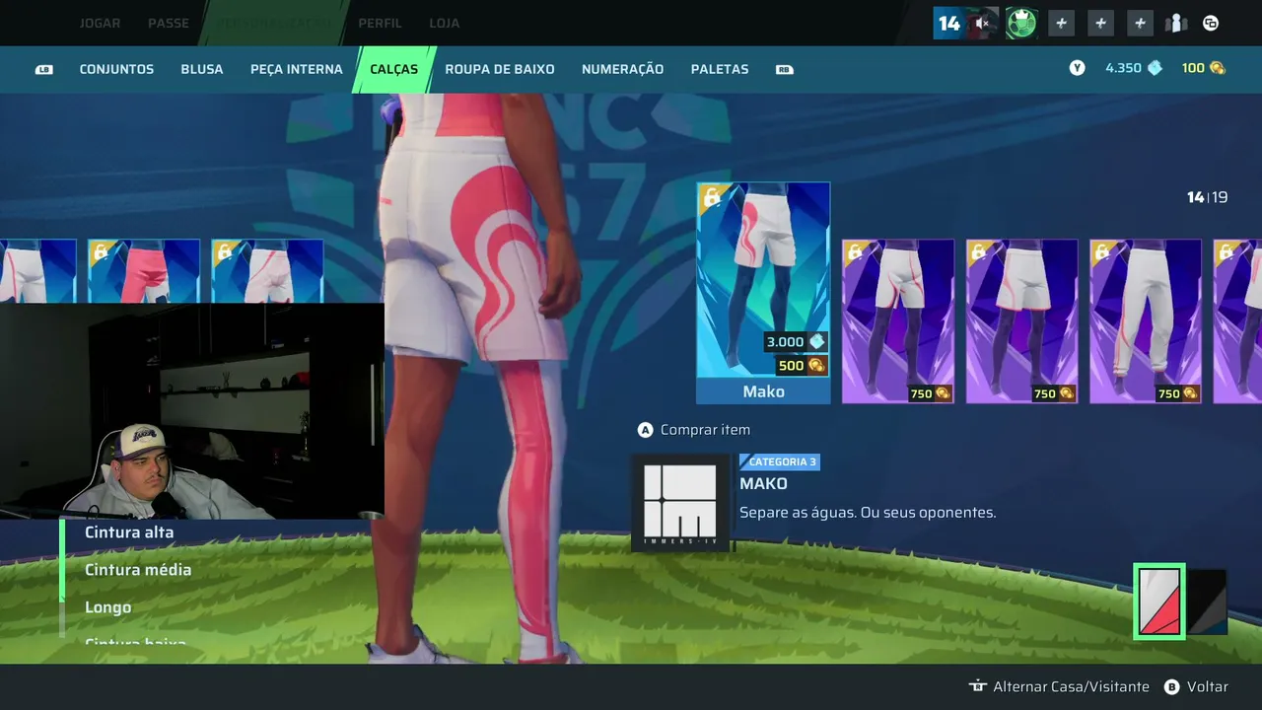Viewport: 1262px width, 710px height.
Task: Click the lock icon on the Mako card
Action: click(x=710, y=198)
